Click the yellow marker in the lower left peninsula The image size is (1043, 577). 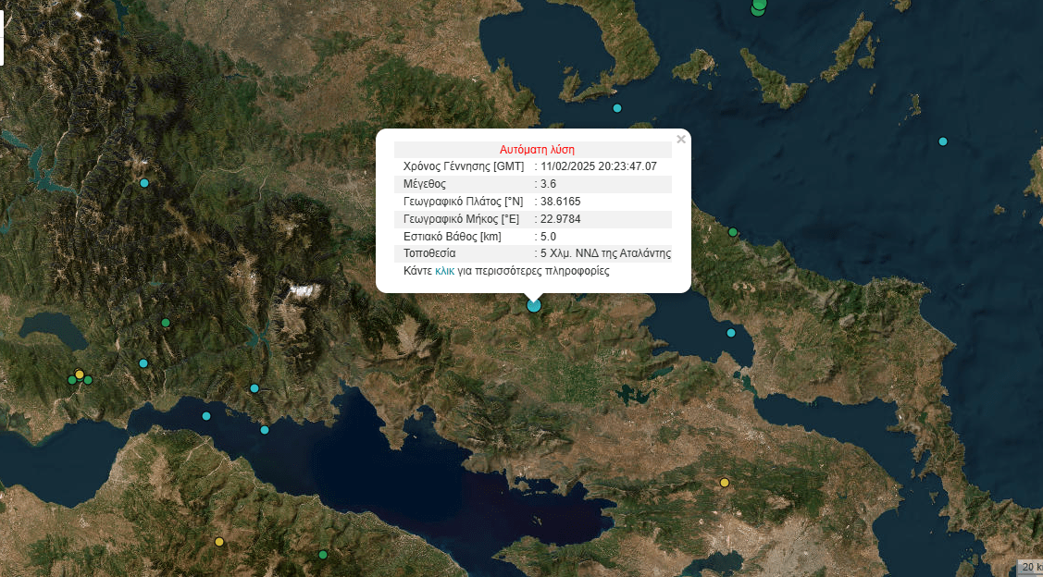click(219, 542)
